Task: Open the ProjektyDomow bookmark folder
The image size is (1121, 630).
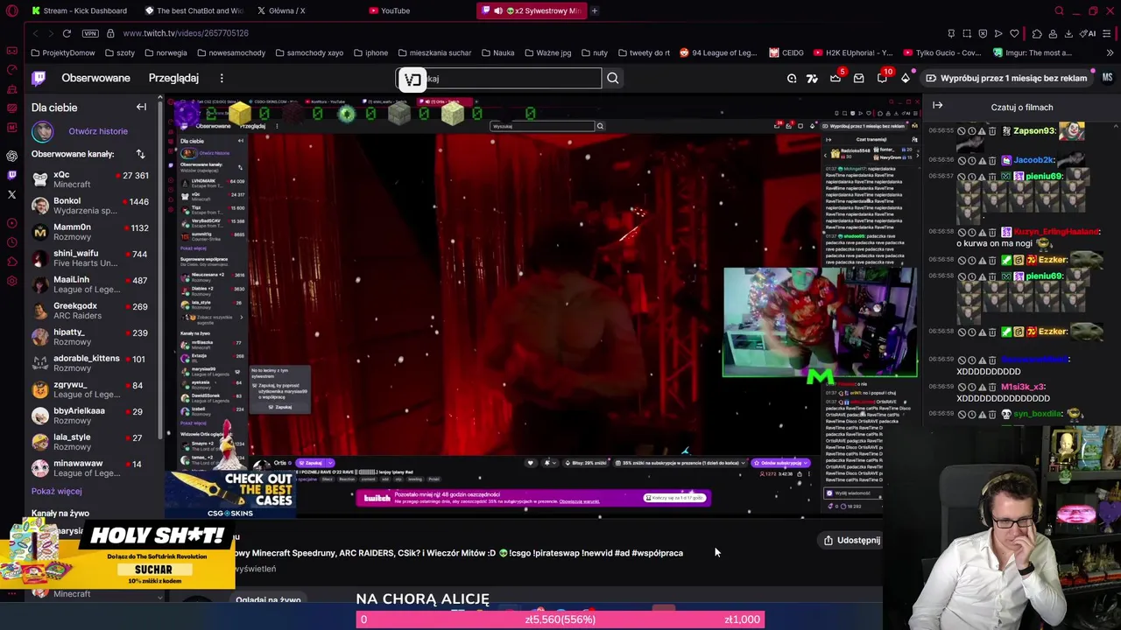Action: [x=62, y=52]
